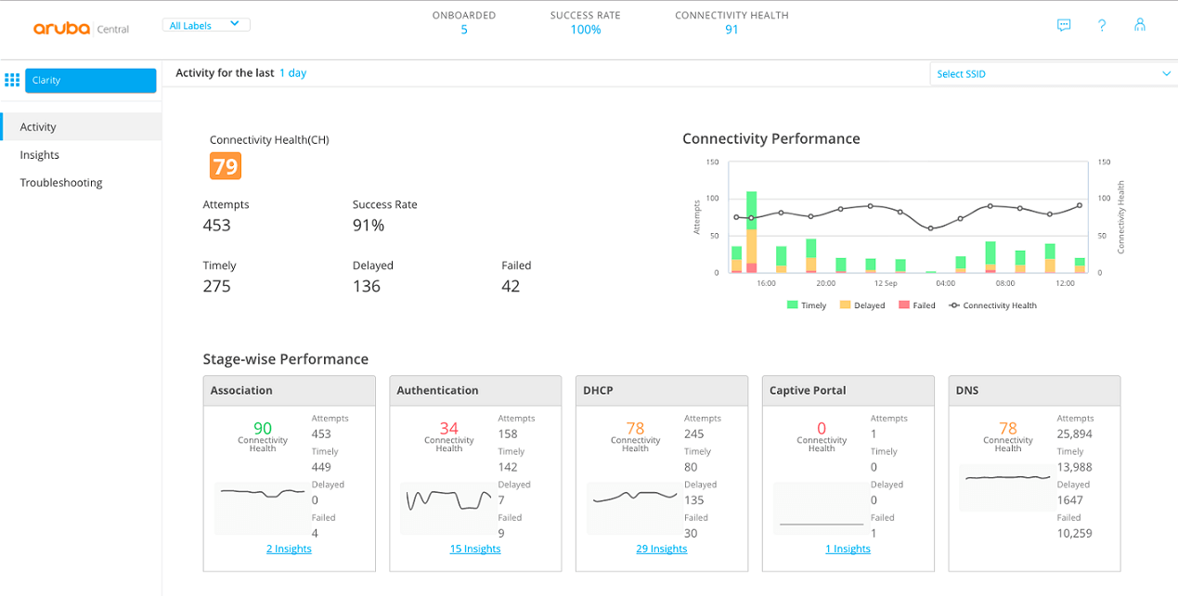Open the chat feedback icon

(1064, 26)
